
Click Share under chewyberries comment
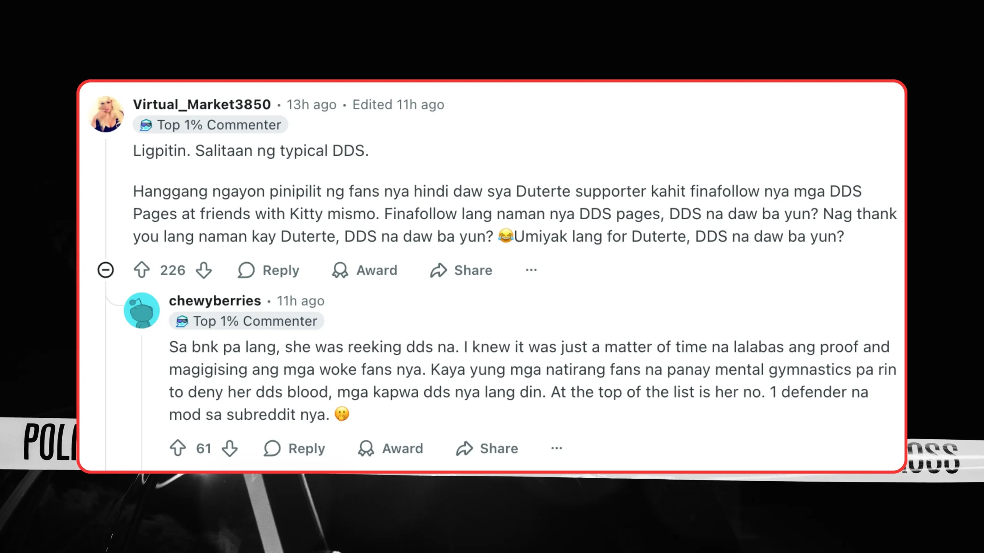point(487,448)
